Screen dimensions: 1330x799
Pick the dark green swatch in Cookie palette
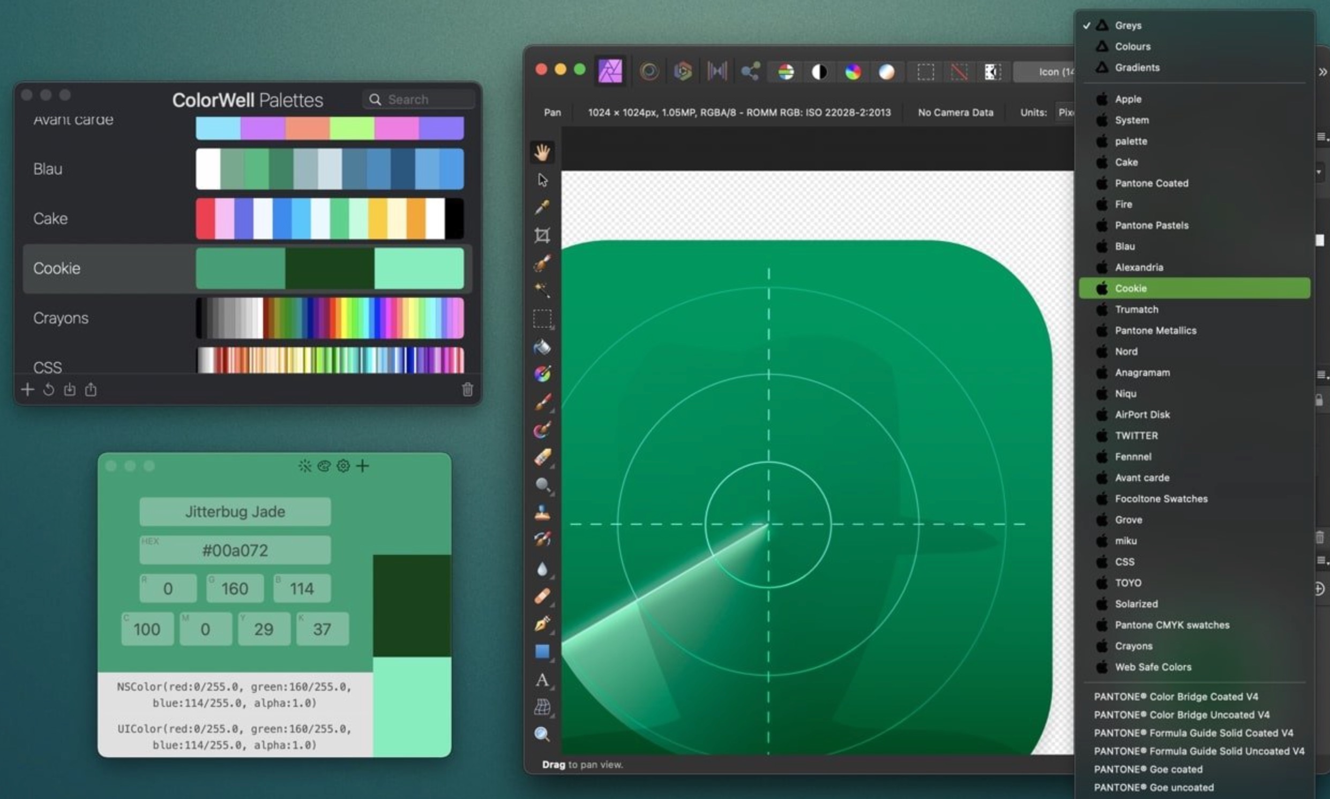pyautogui.click(x=329, y=268)
